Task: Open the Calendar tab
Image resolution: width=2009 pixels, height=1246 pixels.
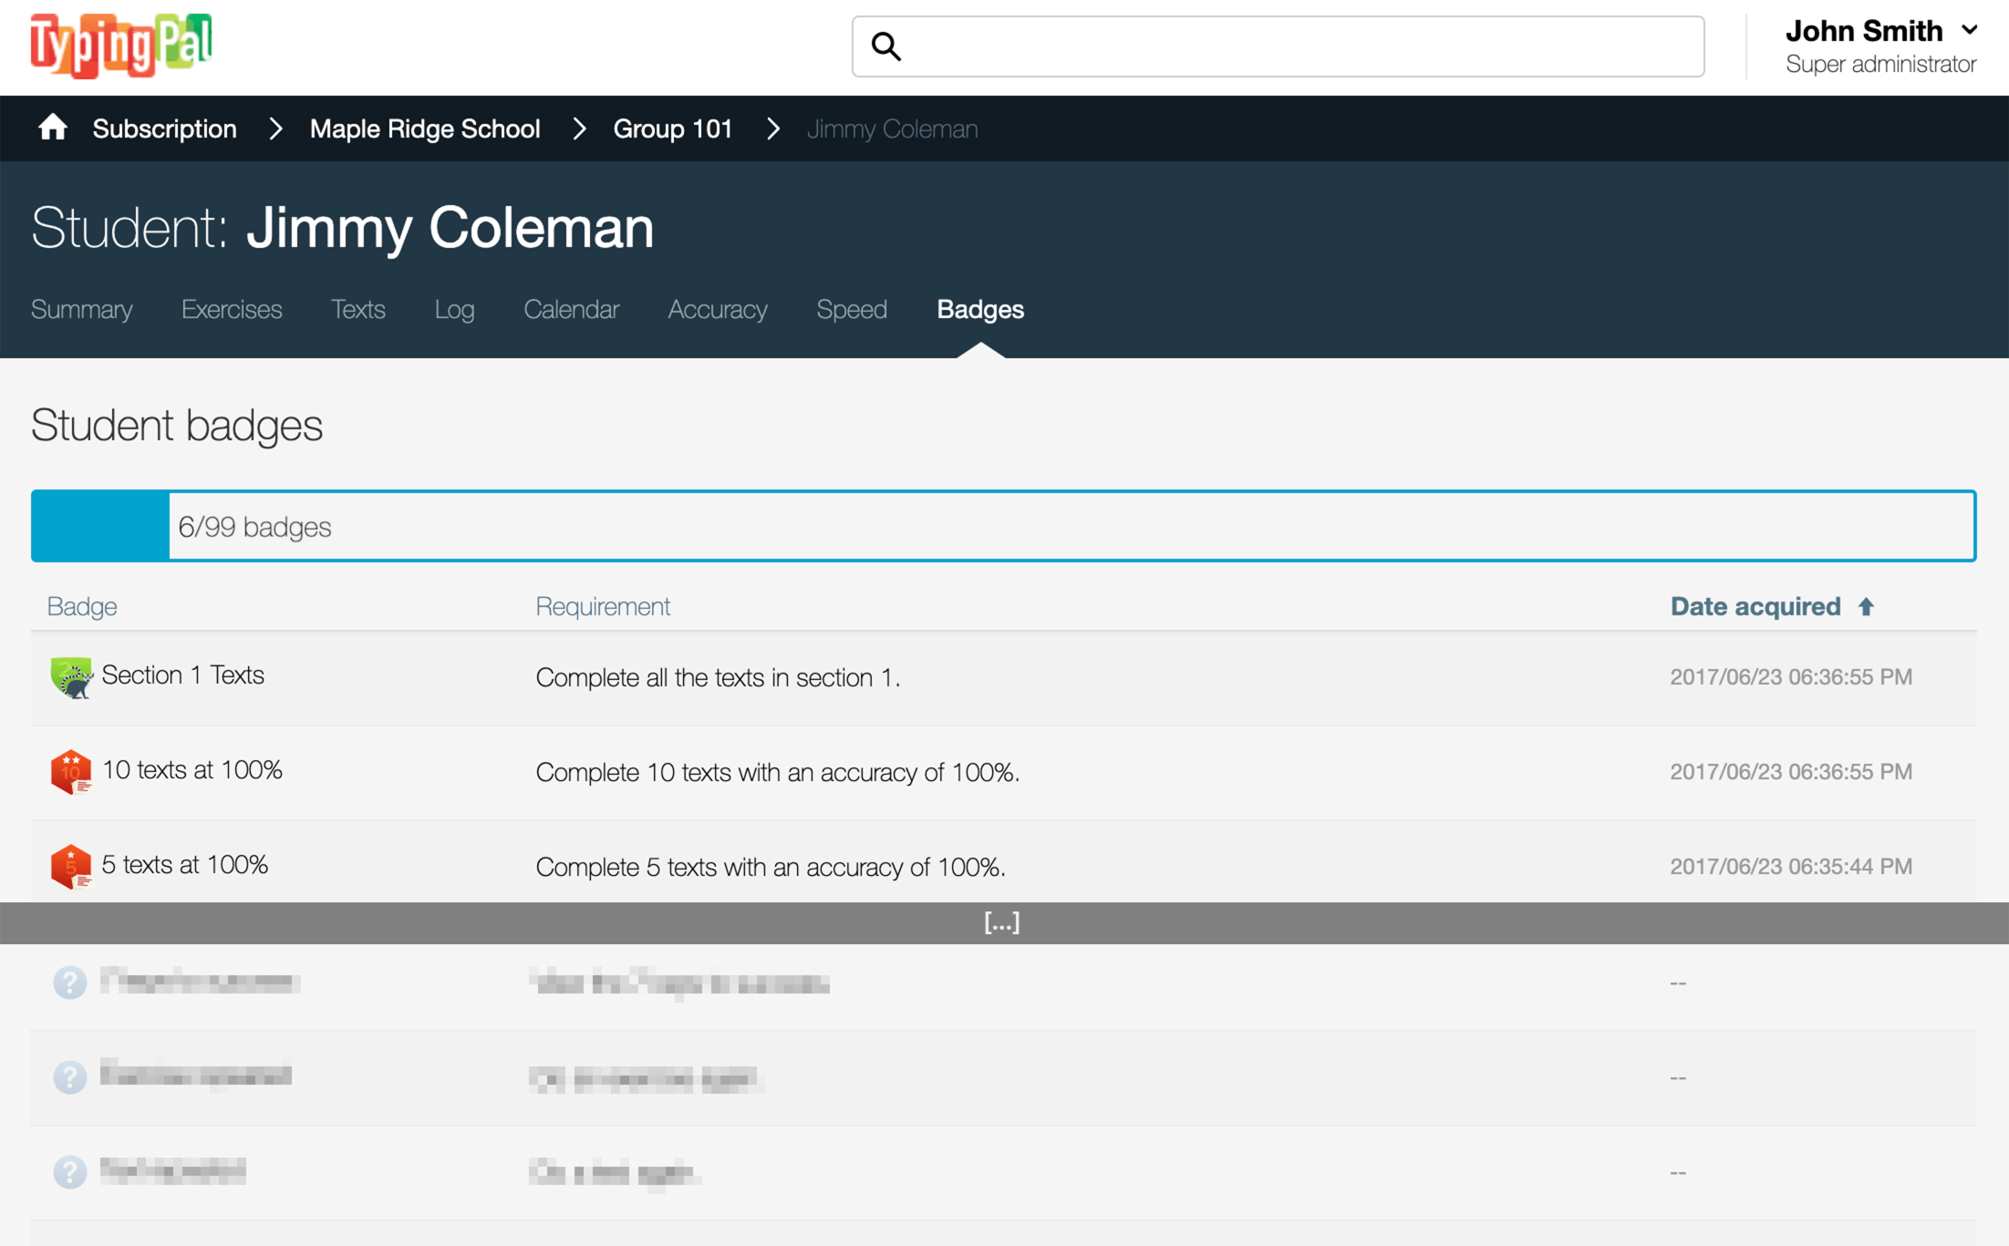Action: click(571, 310)
